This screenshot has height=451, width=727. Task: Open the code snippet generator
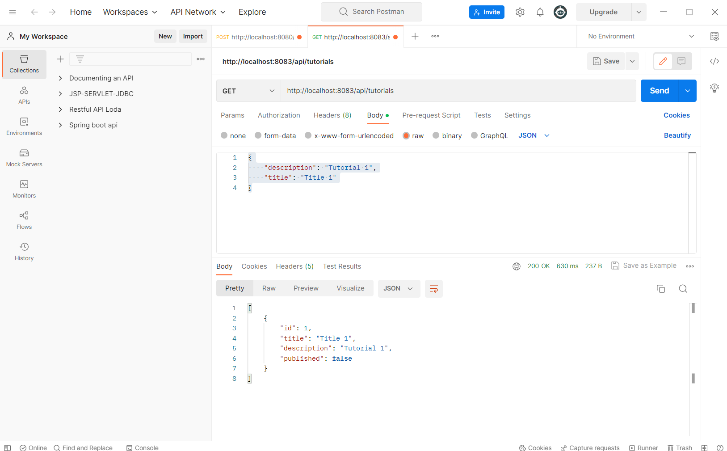click(714, 61)
